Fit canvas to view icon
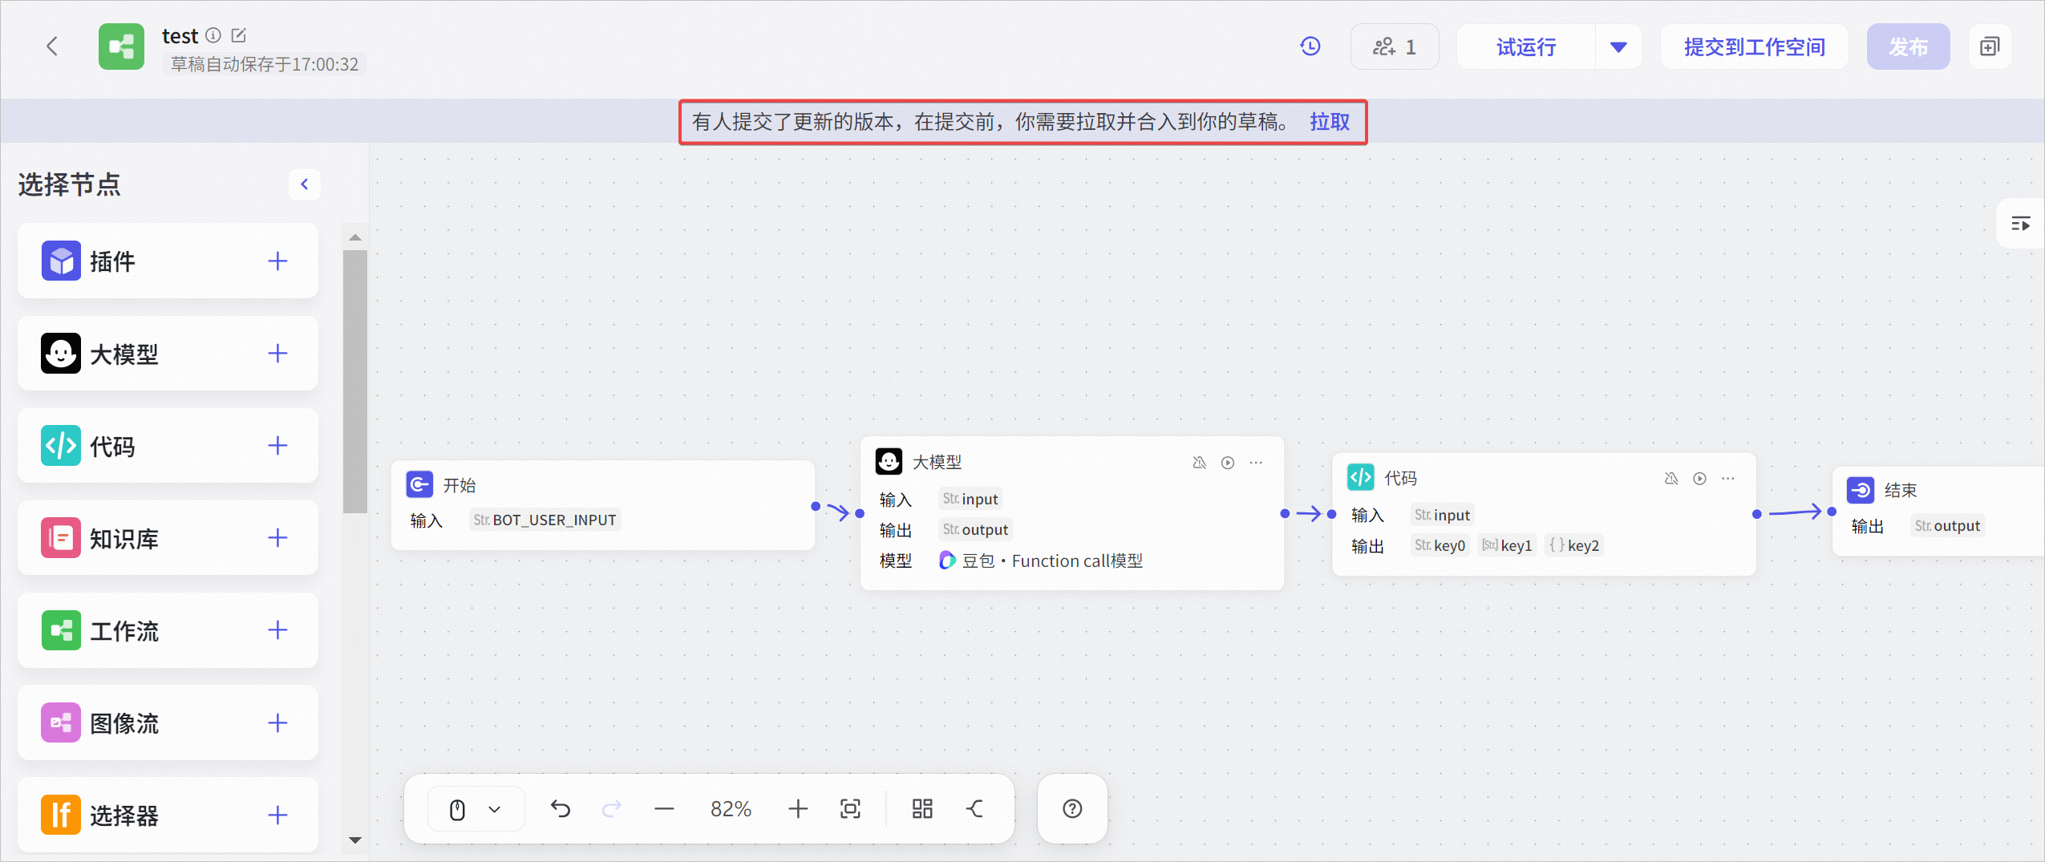2045x862 pixels. 850,809
